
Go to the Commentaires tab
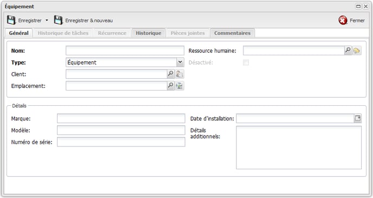[232, 33]
